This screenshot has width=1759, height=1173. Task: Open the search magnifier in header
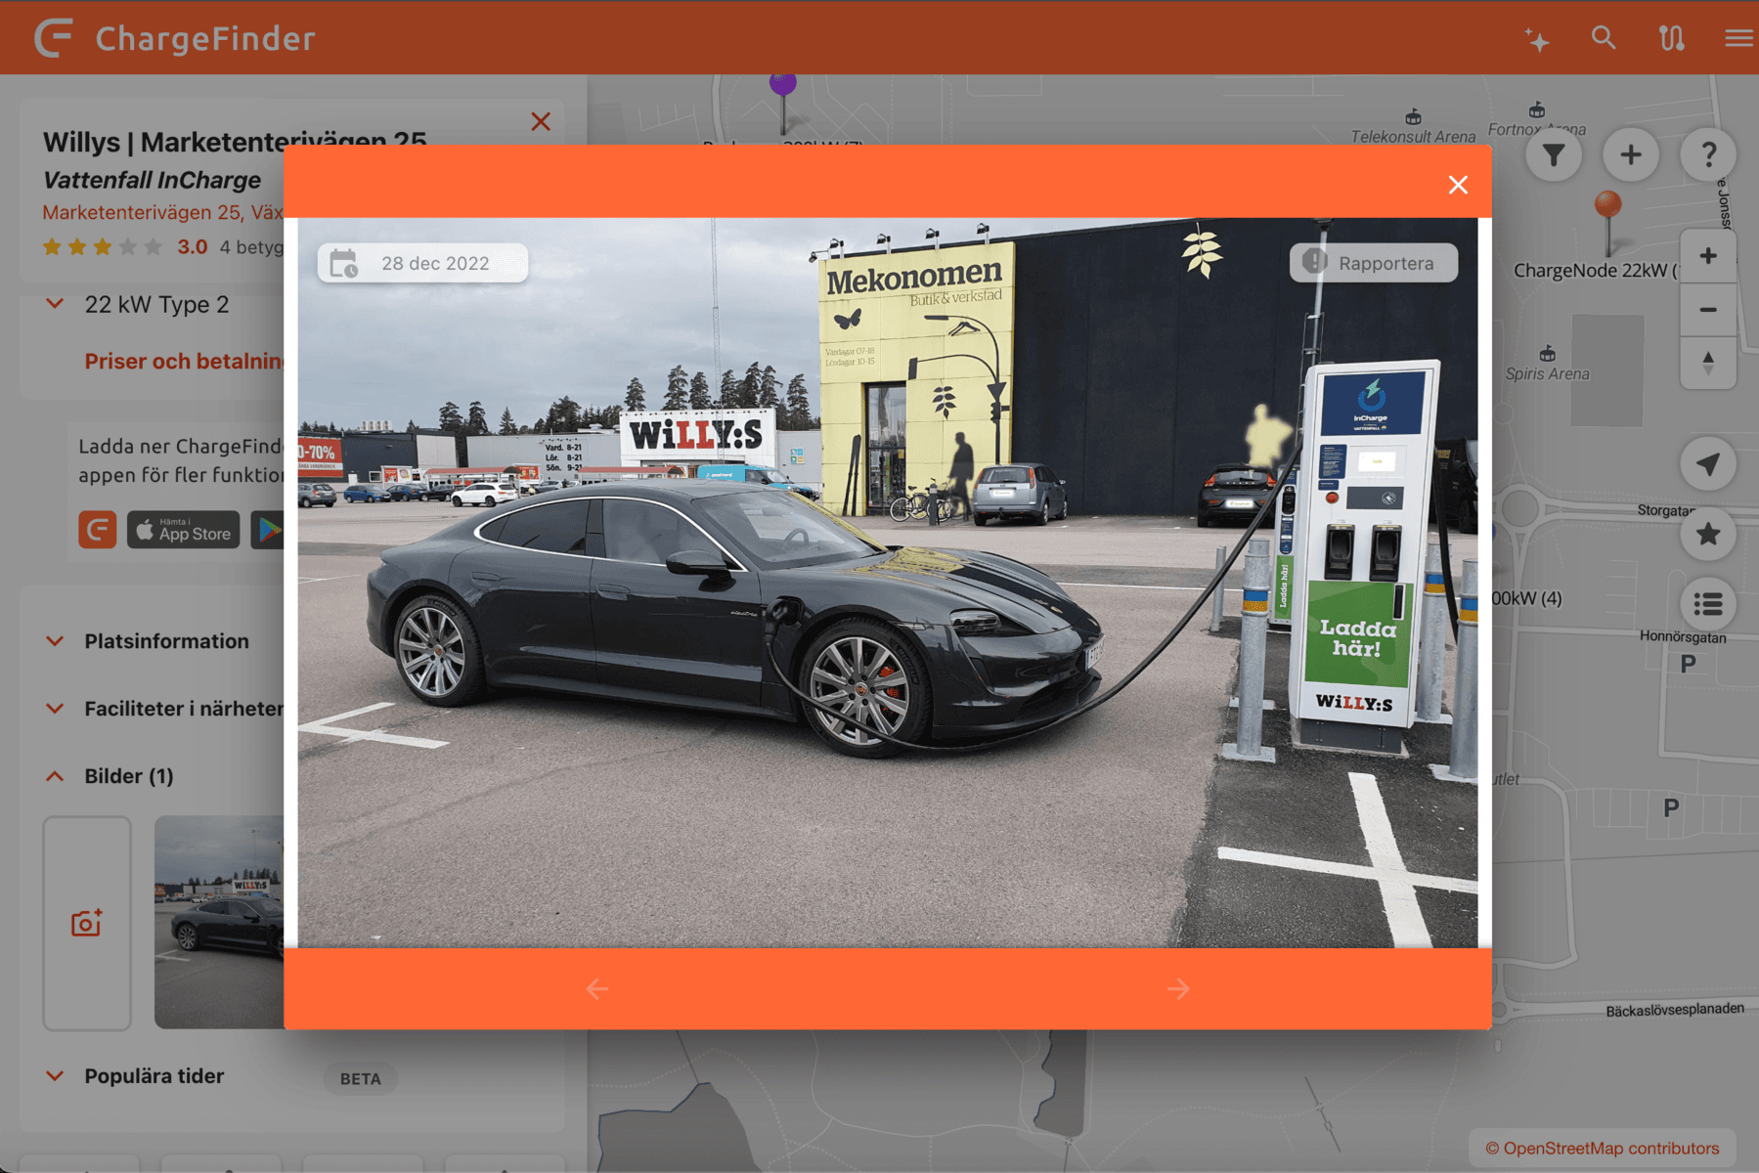pyautogui.click(x=1604, y=38)
